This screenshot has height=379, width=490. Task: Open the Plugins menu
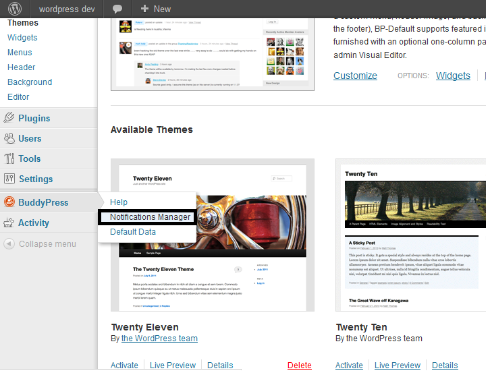coord(34,118)
